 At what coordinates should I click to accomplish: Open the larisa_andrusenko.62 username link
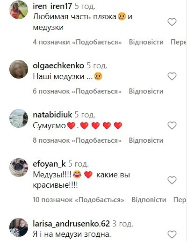(72, 224)
